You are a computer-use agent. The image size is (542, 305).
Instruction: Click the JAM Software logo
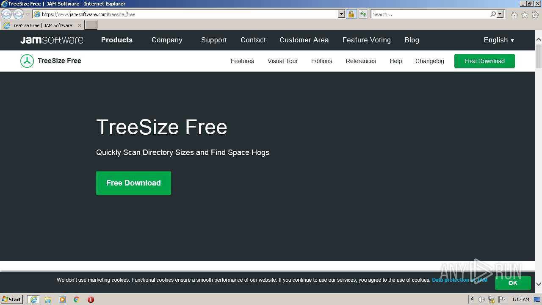tap(52, 40)
